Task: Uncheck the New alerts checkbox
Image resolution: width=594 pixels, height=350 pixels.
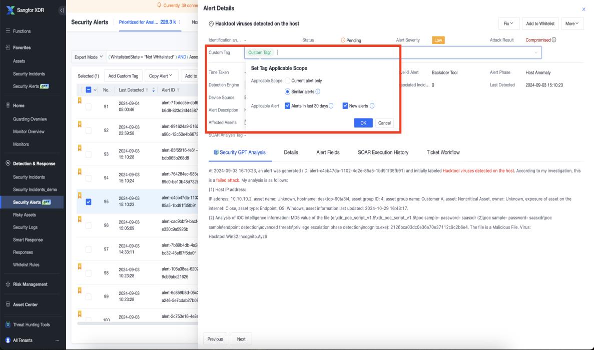Action: click(345, 106)
